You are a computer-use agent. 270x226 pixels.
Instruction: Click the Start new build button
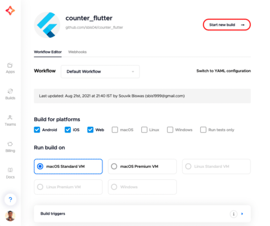point(227,25)
